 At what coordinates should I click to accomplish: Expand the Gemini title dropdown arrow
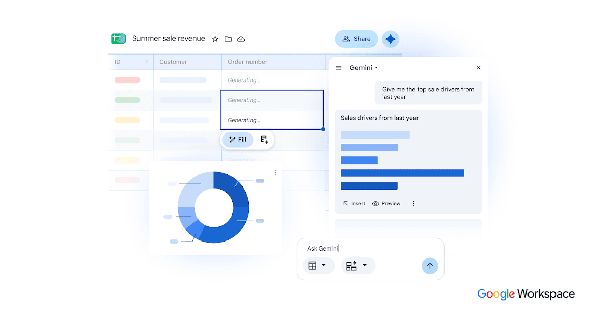tap(376, 68)
